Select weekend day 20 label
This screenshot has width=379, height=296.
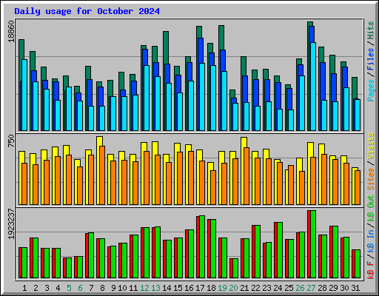[233, 288]
